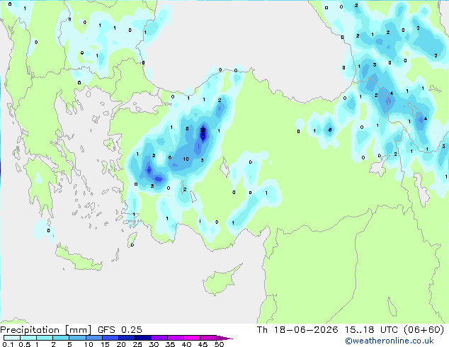Select the 30–35 mm purple legend swatch
This screenshot has width=449, height=347.
click(159, 338)
